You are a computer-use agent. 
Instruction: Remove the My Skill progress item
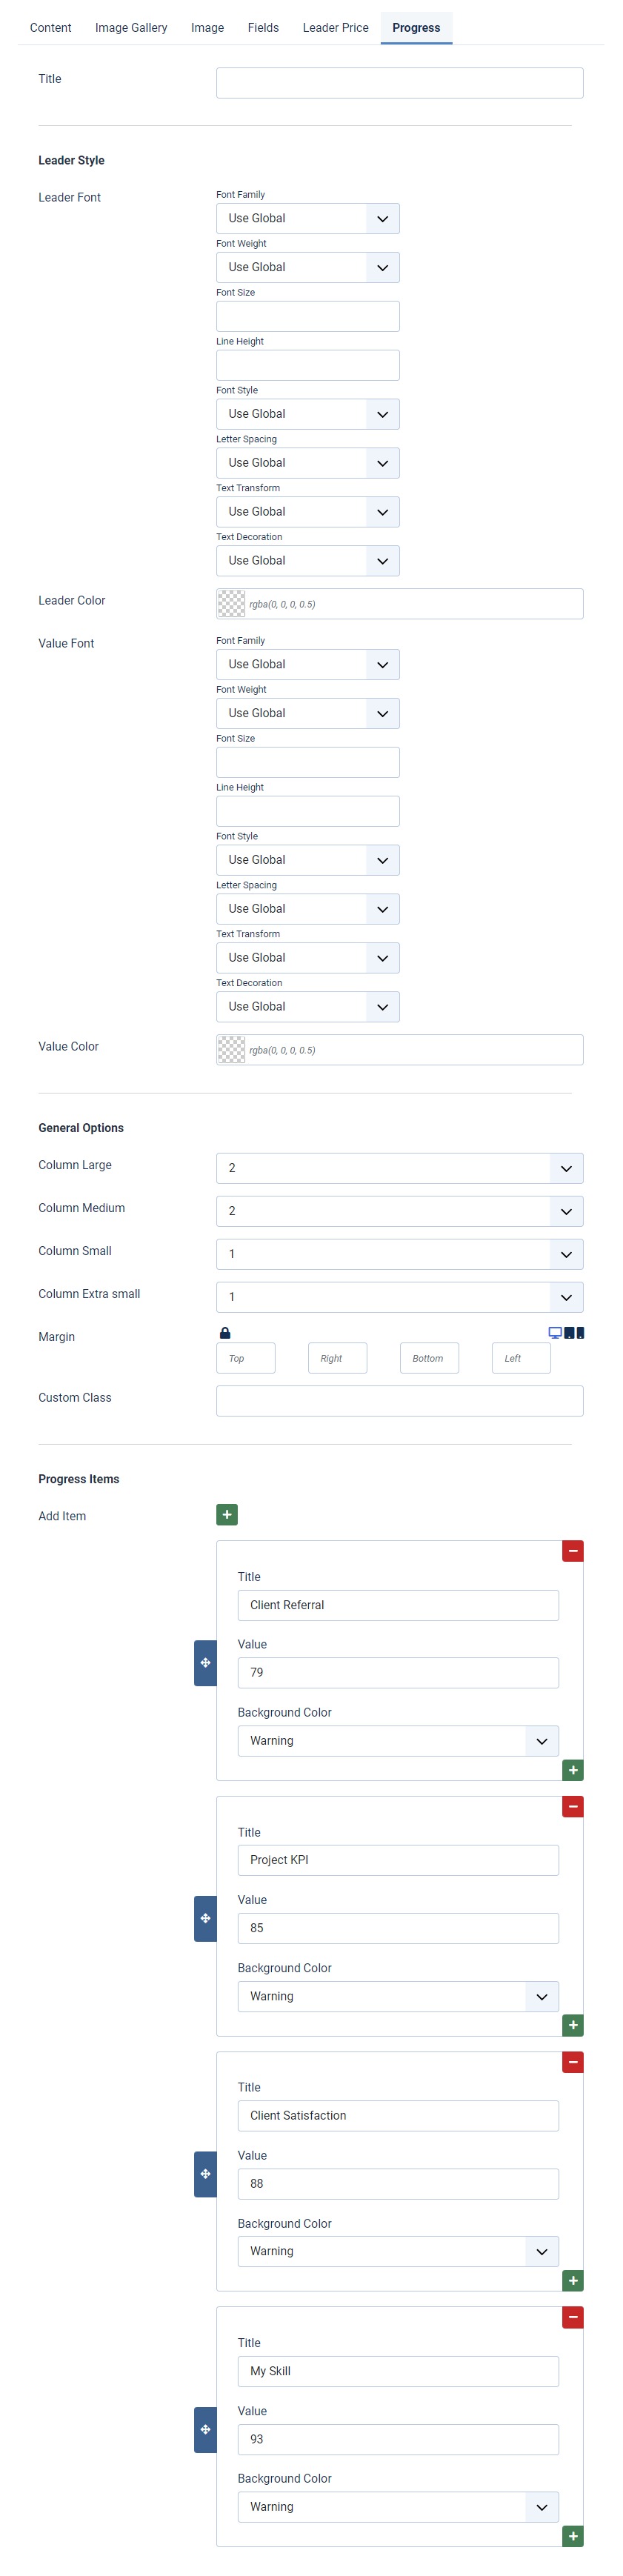[x=572, y=2317]
